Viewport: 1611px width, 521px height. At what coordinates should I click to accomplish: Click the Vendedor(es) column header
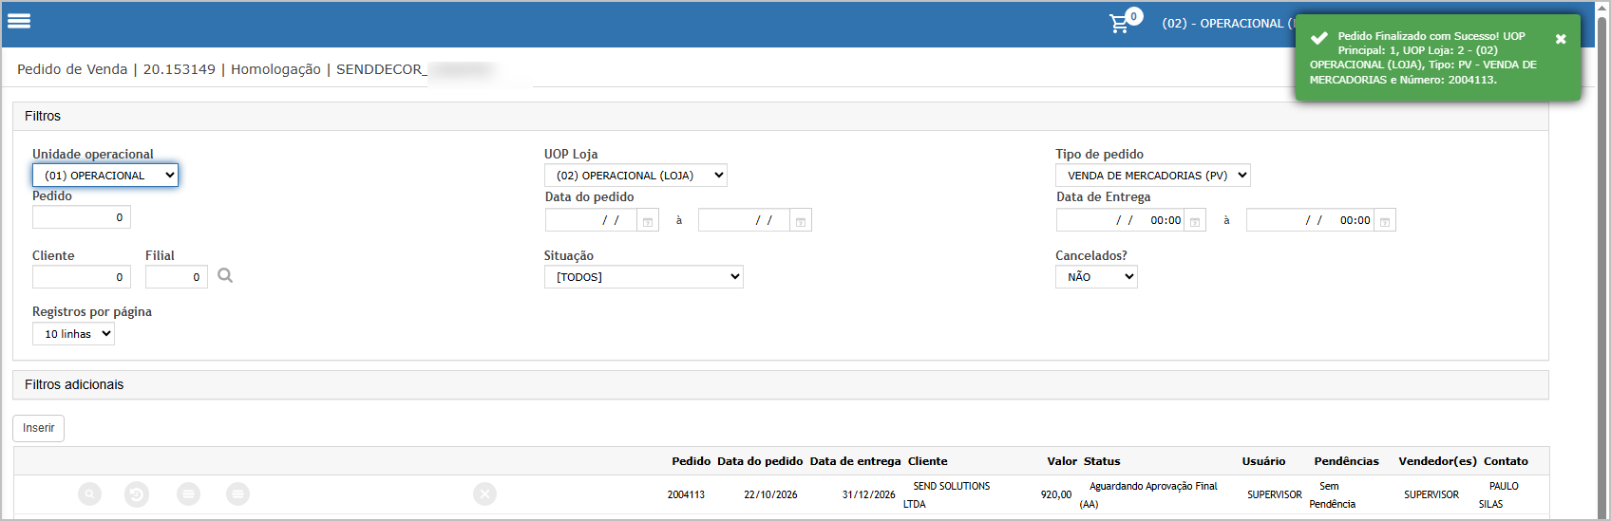pos(1437,461)
